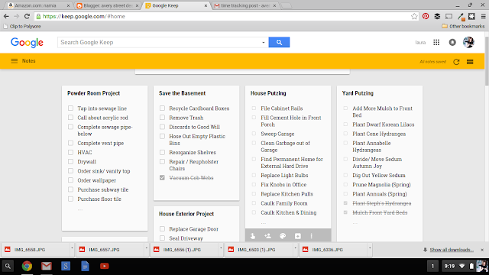The height and width of the screenshot is (275, 489).
Task: Click Show all downloads link
Action: click(x=452, y=250)
